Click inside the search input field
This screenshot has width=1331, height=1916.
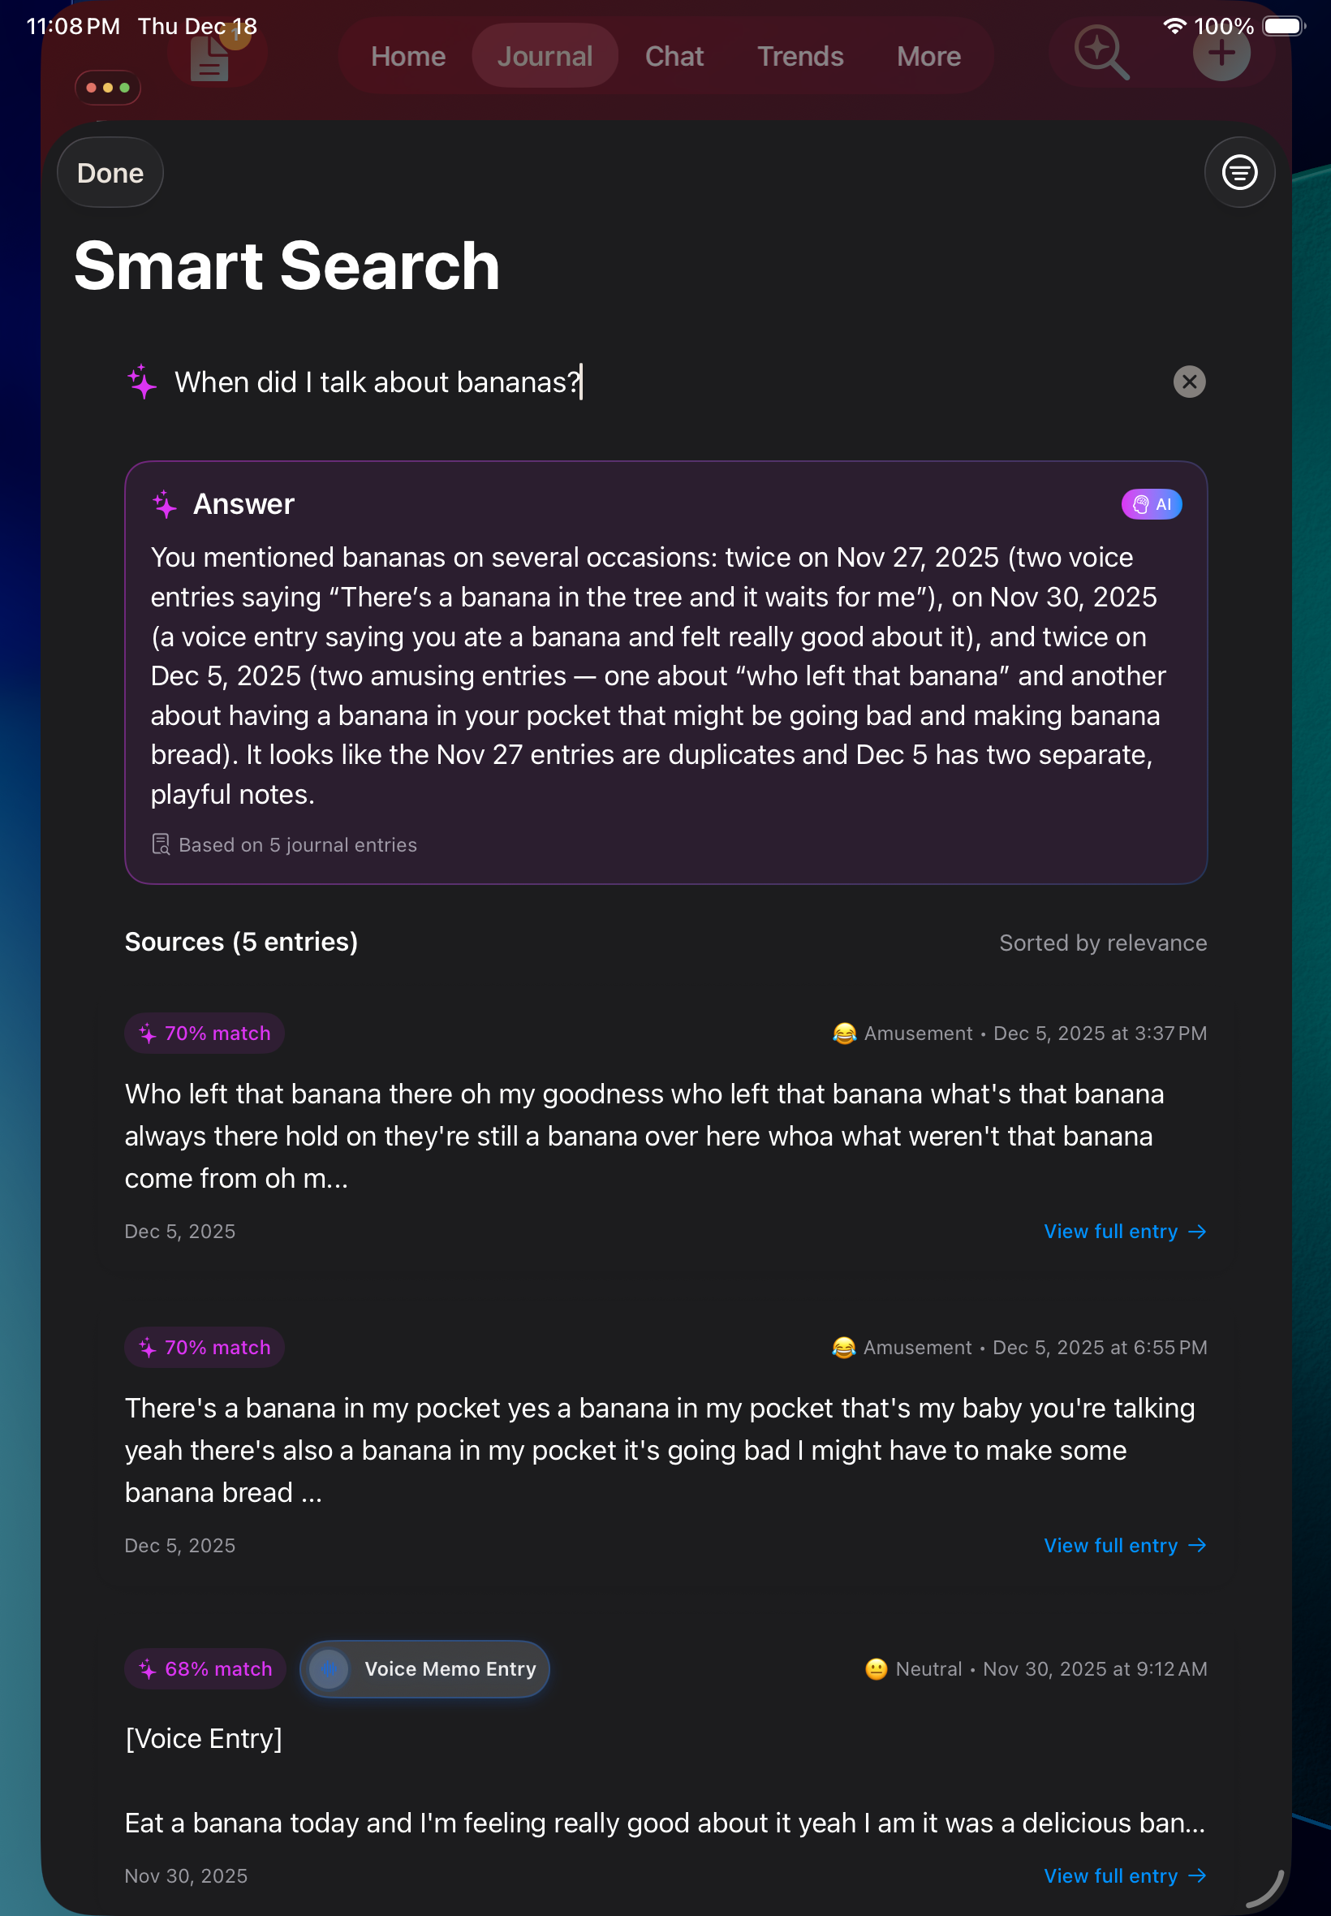click(x=584, y=382)
